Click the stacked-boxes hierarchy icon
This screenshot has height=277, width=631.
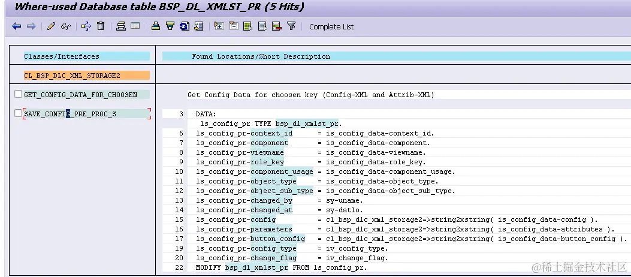pyautogui.click(x=120, y=26)
